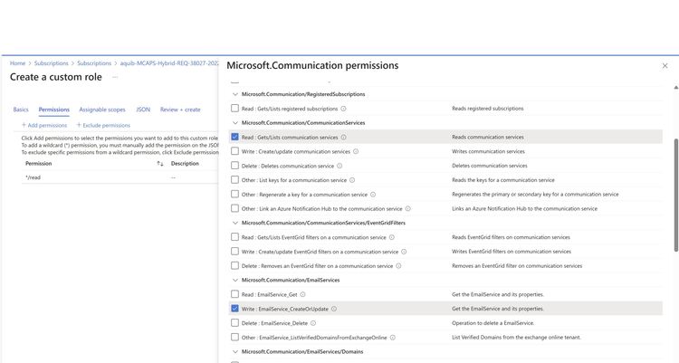Open info for EmailService_Delete
The width and height of the screenshot is (679, 363).
tap(313, 323)
